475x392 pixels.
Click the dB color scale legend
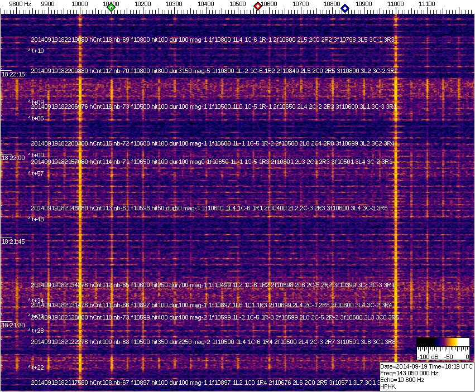443,349
